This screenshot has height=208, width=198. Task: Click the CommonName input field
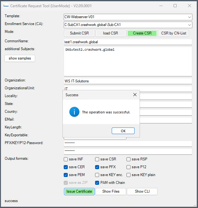(128, 42)
